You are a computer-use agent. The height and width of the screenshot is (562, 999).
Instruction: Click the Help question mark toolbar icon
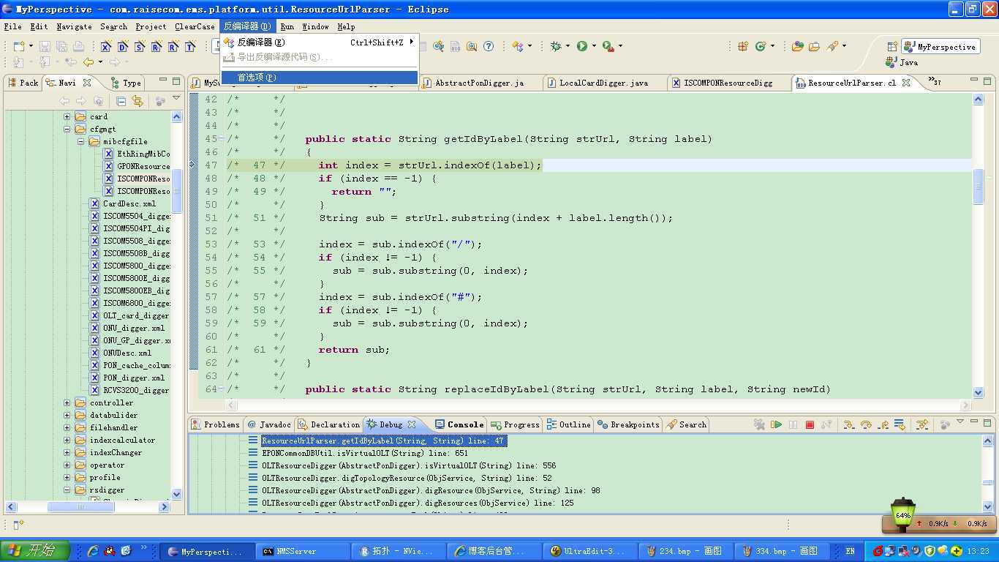(489, 46)
